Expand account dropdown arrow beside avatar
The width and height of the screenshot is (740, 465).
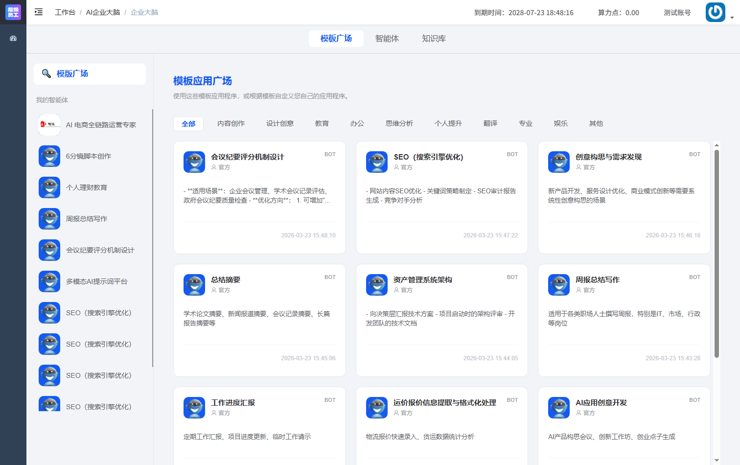[x=732, y=18]
